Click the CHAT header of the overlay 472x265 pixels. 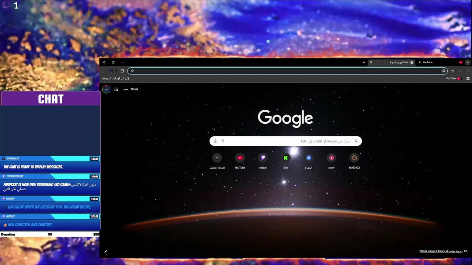pyautogui.click(x=51, y=99)
